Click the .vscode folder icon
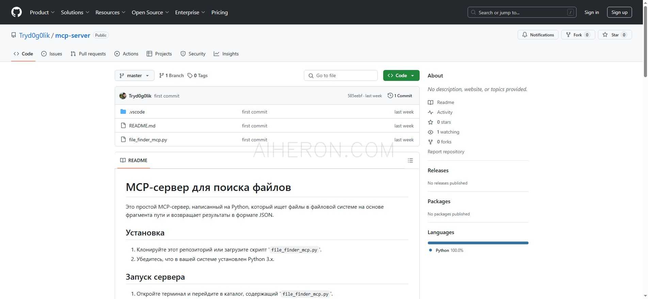The image size is (648, 299). pyautogui.click(x=123, y=111)
